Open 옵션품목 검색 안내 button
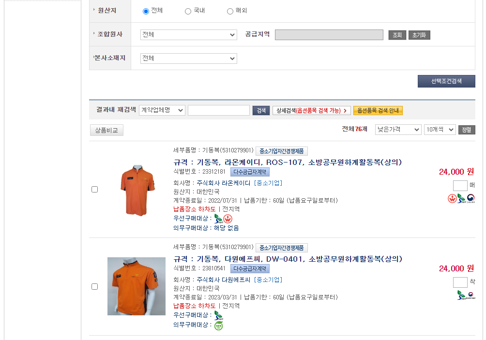486x340 pixels. click(x=378, y=111)
